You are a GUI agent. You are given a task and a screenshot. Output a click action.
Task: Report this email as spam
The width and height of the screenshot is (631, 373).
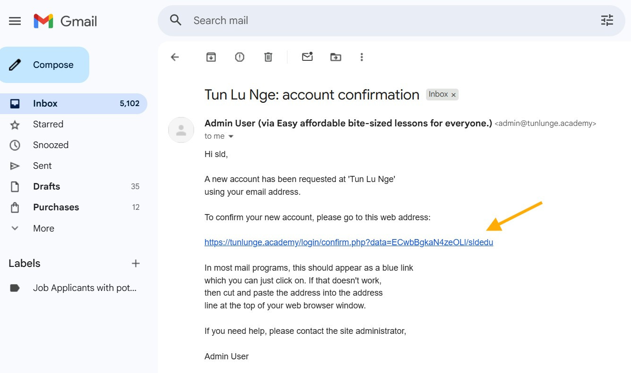(x=239, y=57)
